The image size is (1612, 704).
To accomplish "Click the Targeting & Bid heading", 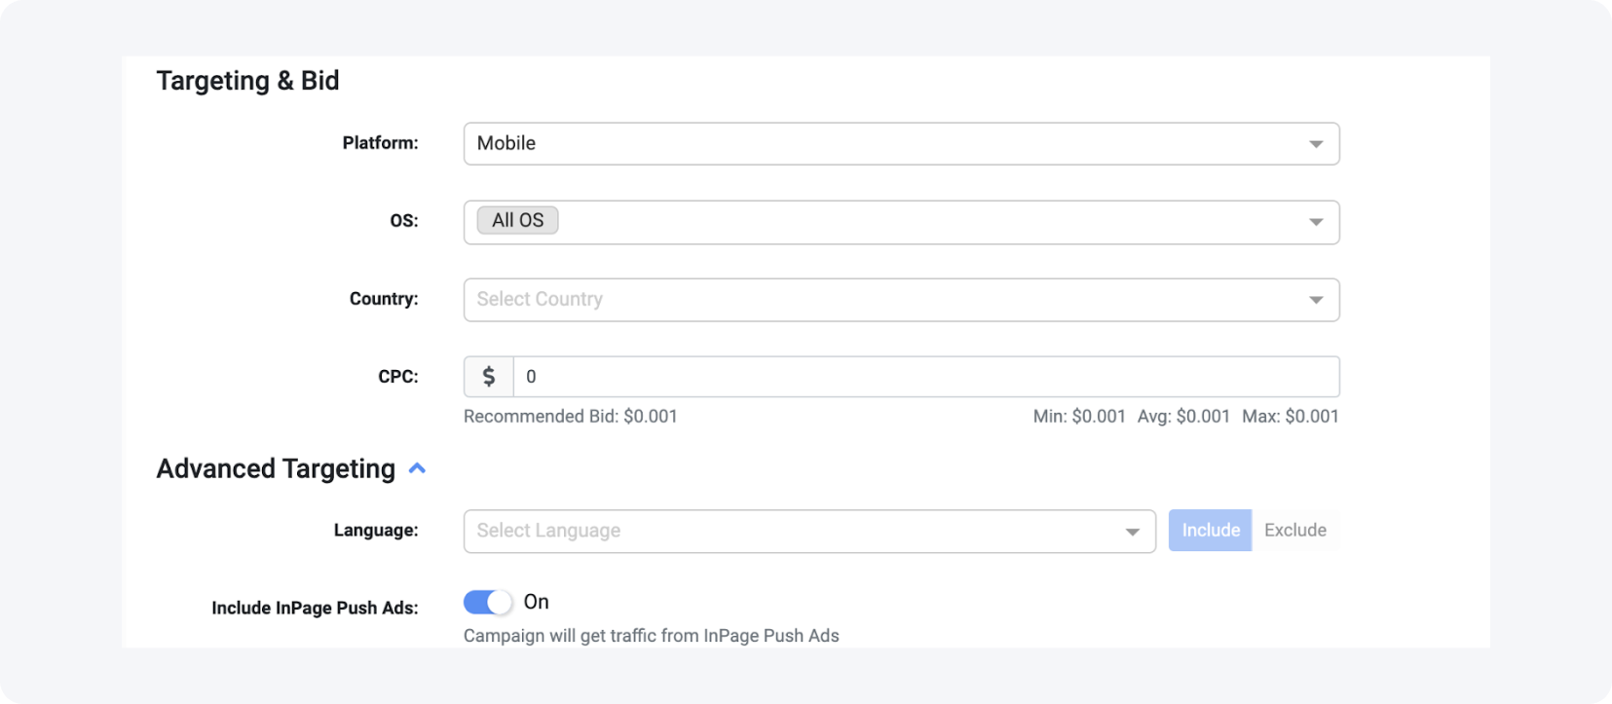I will click(x=247, y=81).
